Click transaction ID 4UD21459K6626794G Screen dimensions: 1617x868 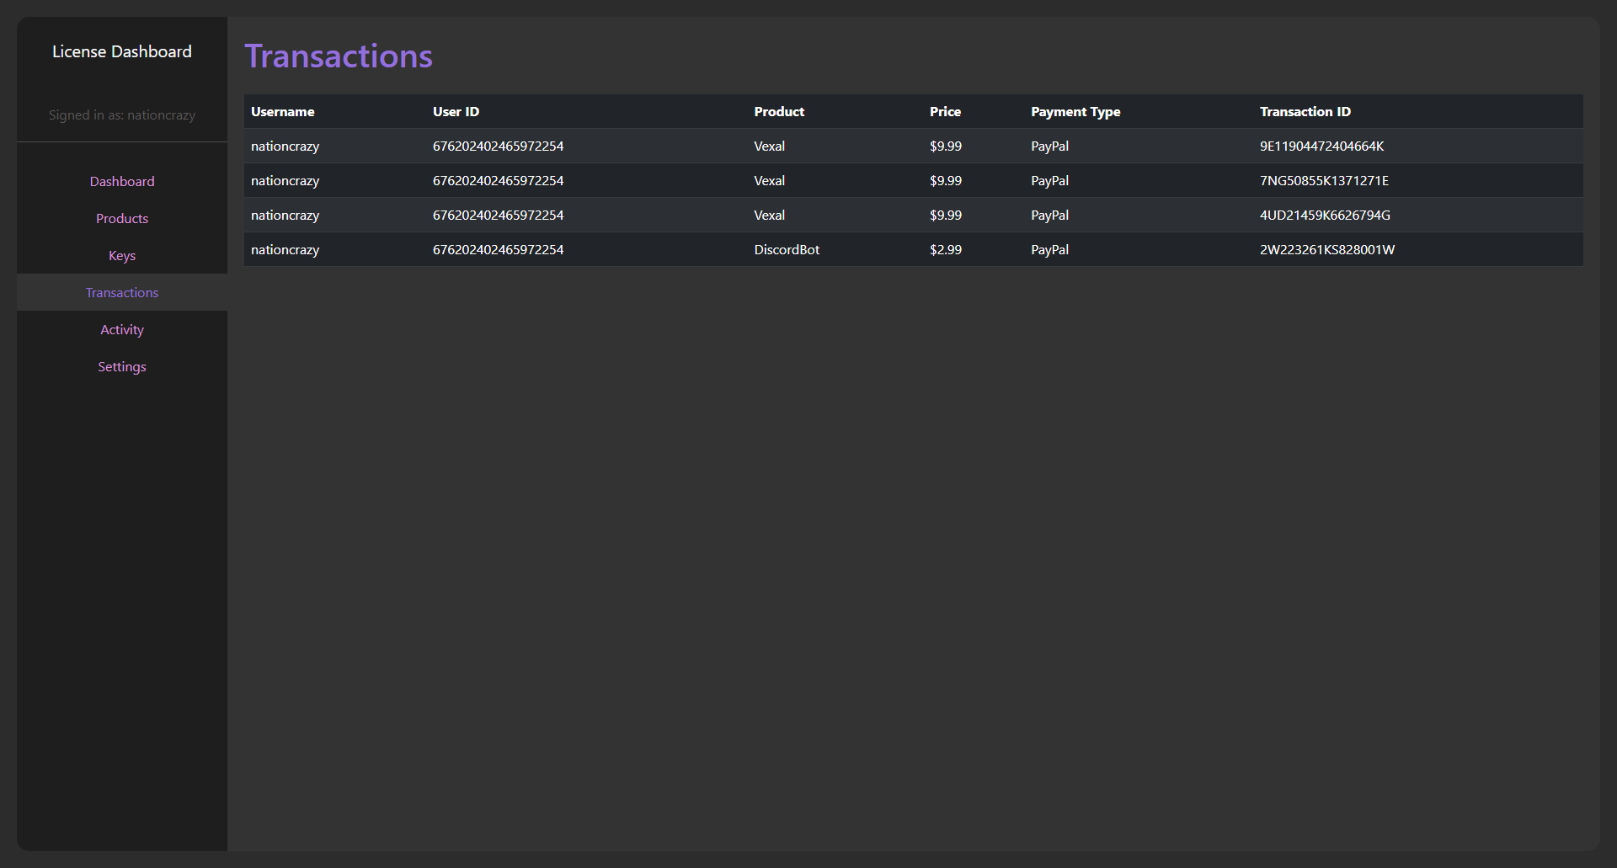[1325, 216]
